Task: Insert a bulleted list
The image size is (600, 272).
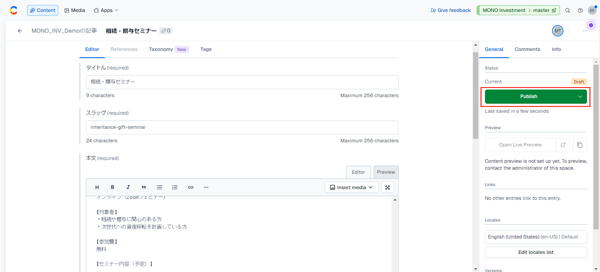Action: 159,187
